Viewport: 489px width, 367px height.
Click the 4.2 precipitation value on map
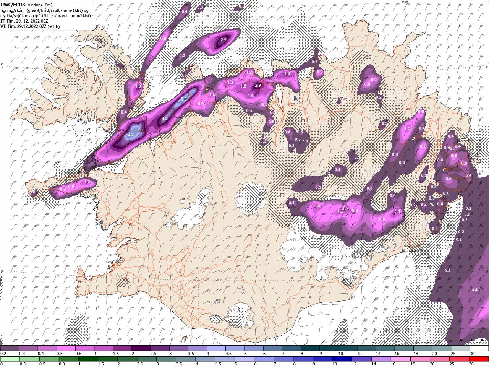[165, 119]
